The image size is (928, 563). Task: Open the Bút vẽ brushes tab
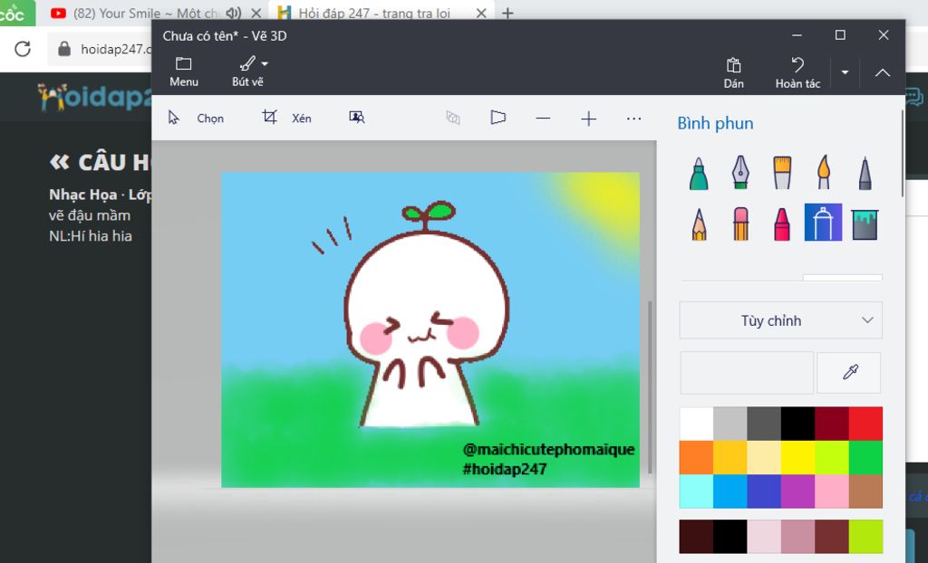pyautogui.click(x=247, y=72)
